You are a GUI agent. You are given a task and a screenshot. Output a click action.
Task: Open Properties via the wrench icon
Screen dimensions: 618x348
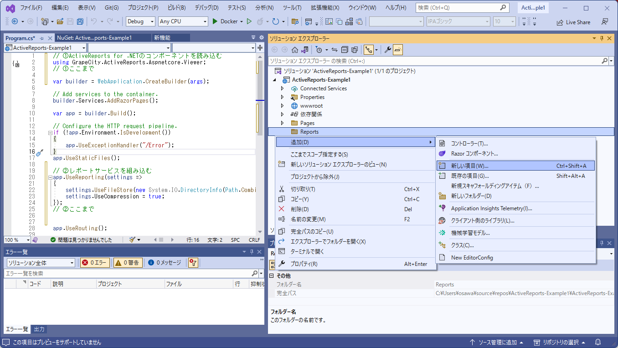coord(388,50)
